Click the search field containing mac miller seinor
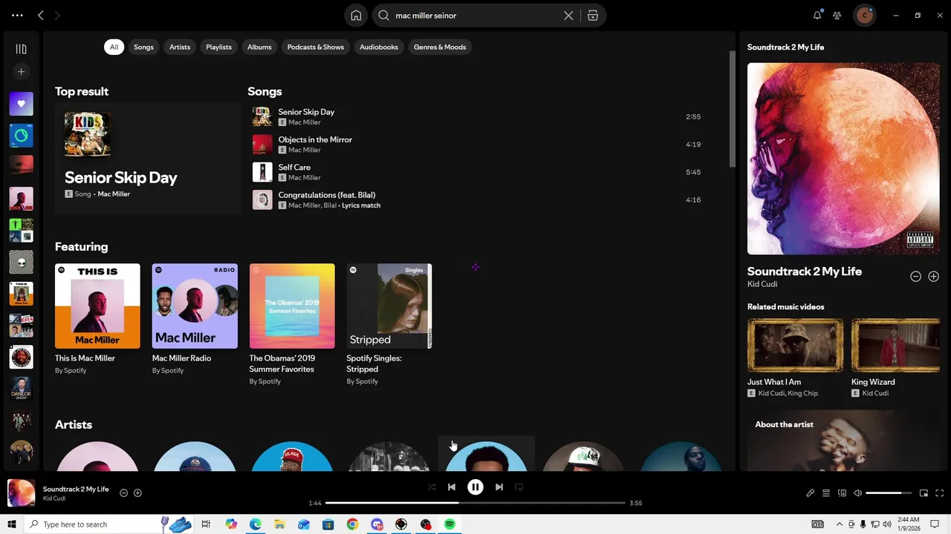Image resolution: width=951 pixels, height=534 pixels. pos(475,16)
